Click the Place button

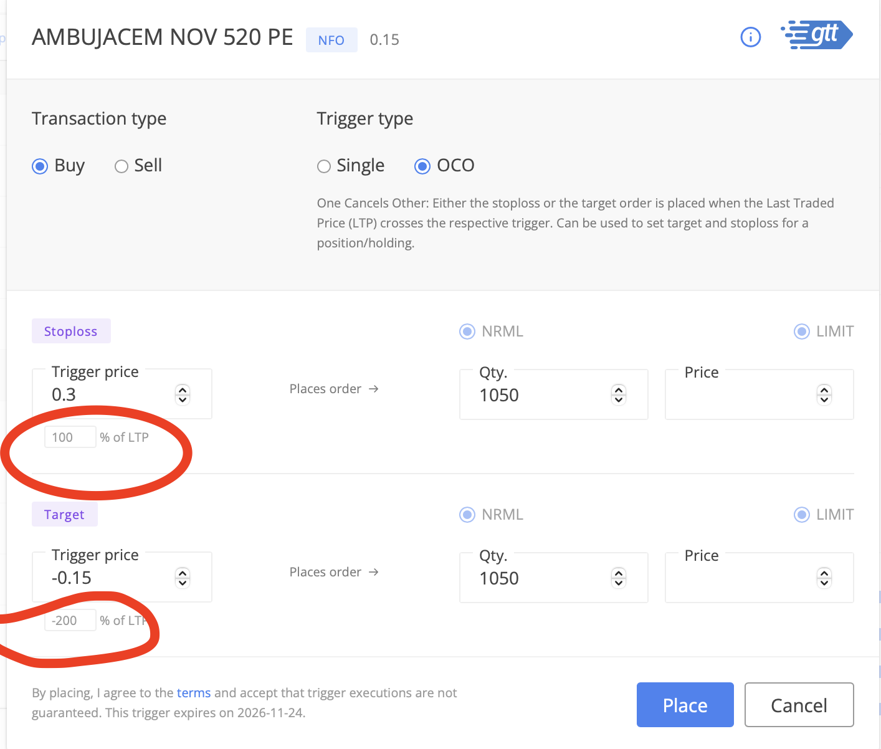pos(685,705)
